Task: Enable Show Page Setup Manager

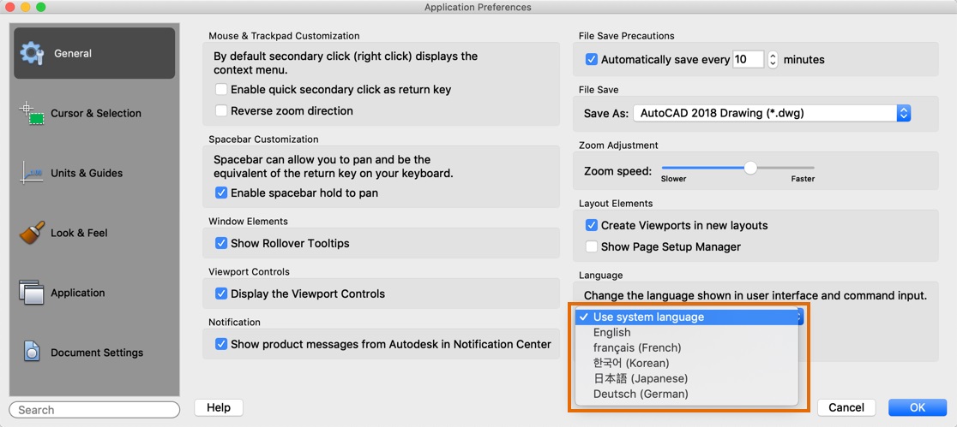Action: pyautogui.click(x=592, y=246)
